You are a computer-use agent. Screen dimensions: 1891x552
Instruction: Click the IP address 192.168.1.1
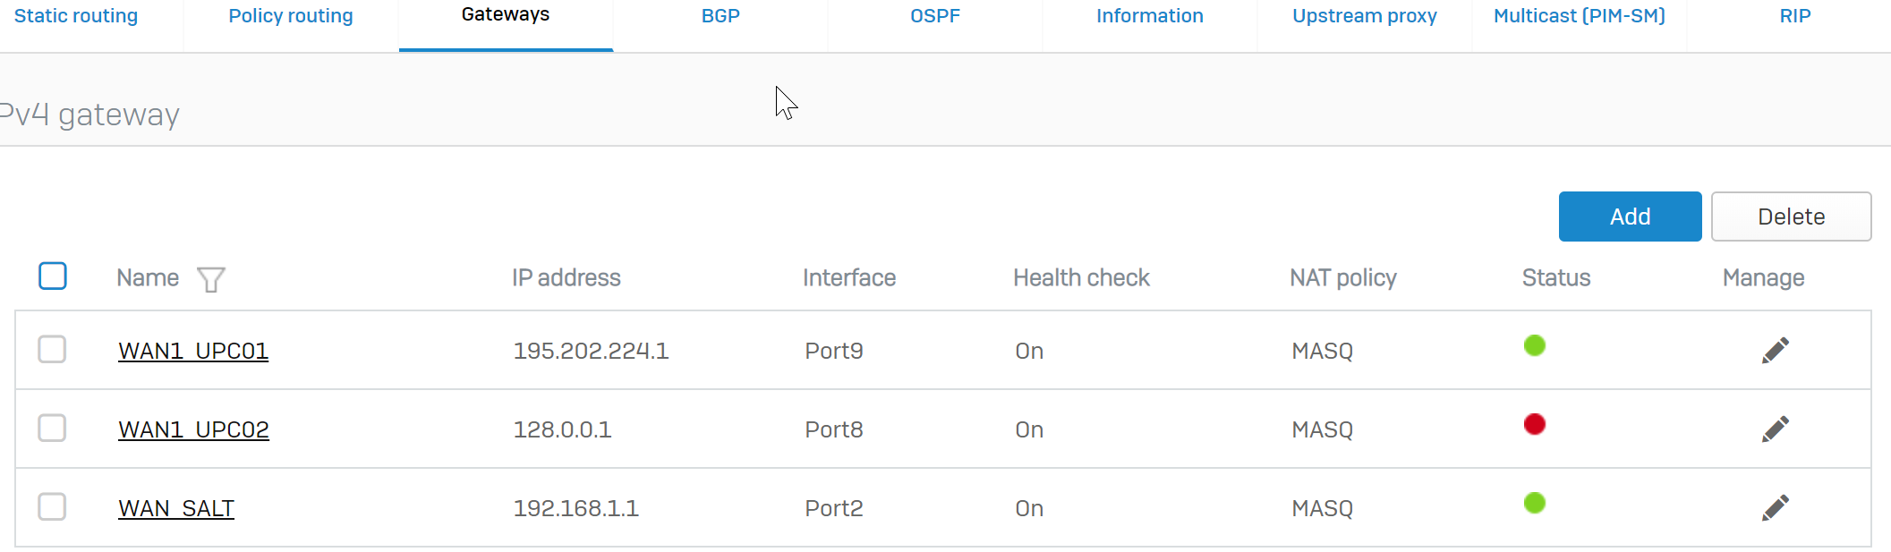[x=575, y=508]
